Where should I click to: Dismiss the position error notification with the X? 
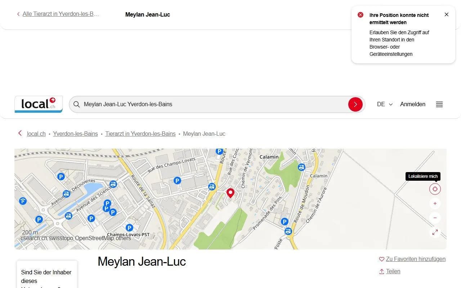[x=447, y=14]
